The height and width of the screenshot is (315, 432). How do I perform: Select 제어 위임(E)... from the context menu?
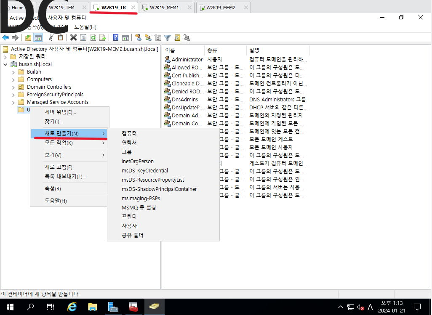(69, 112)
